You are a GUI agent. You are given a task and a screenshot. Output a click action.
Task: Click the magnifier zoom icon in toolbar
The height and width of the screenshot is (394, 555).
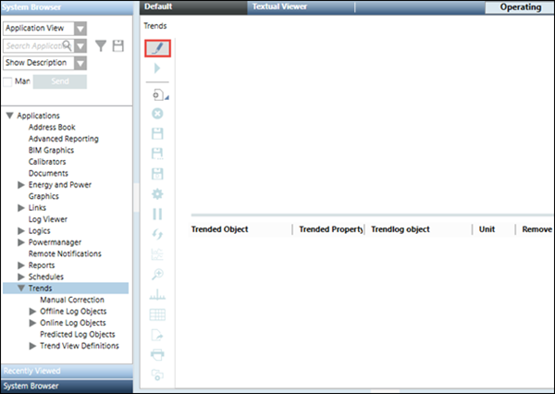(x=157, y=275)
